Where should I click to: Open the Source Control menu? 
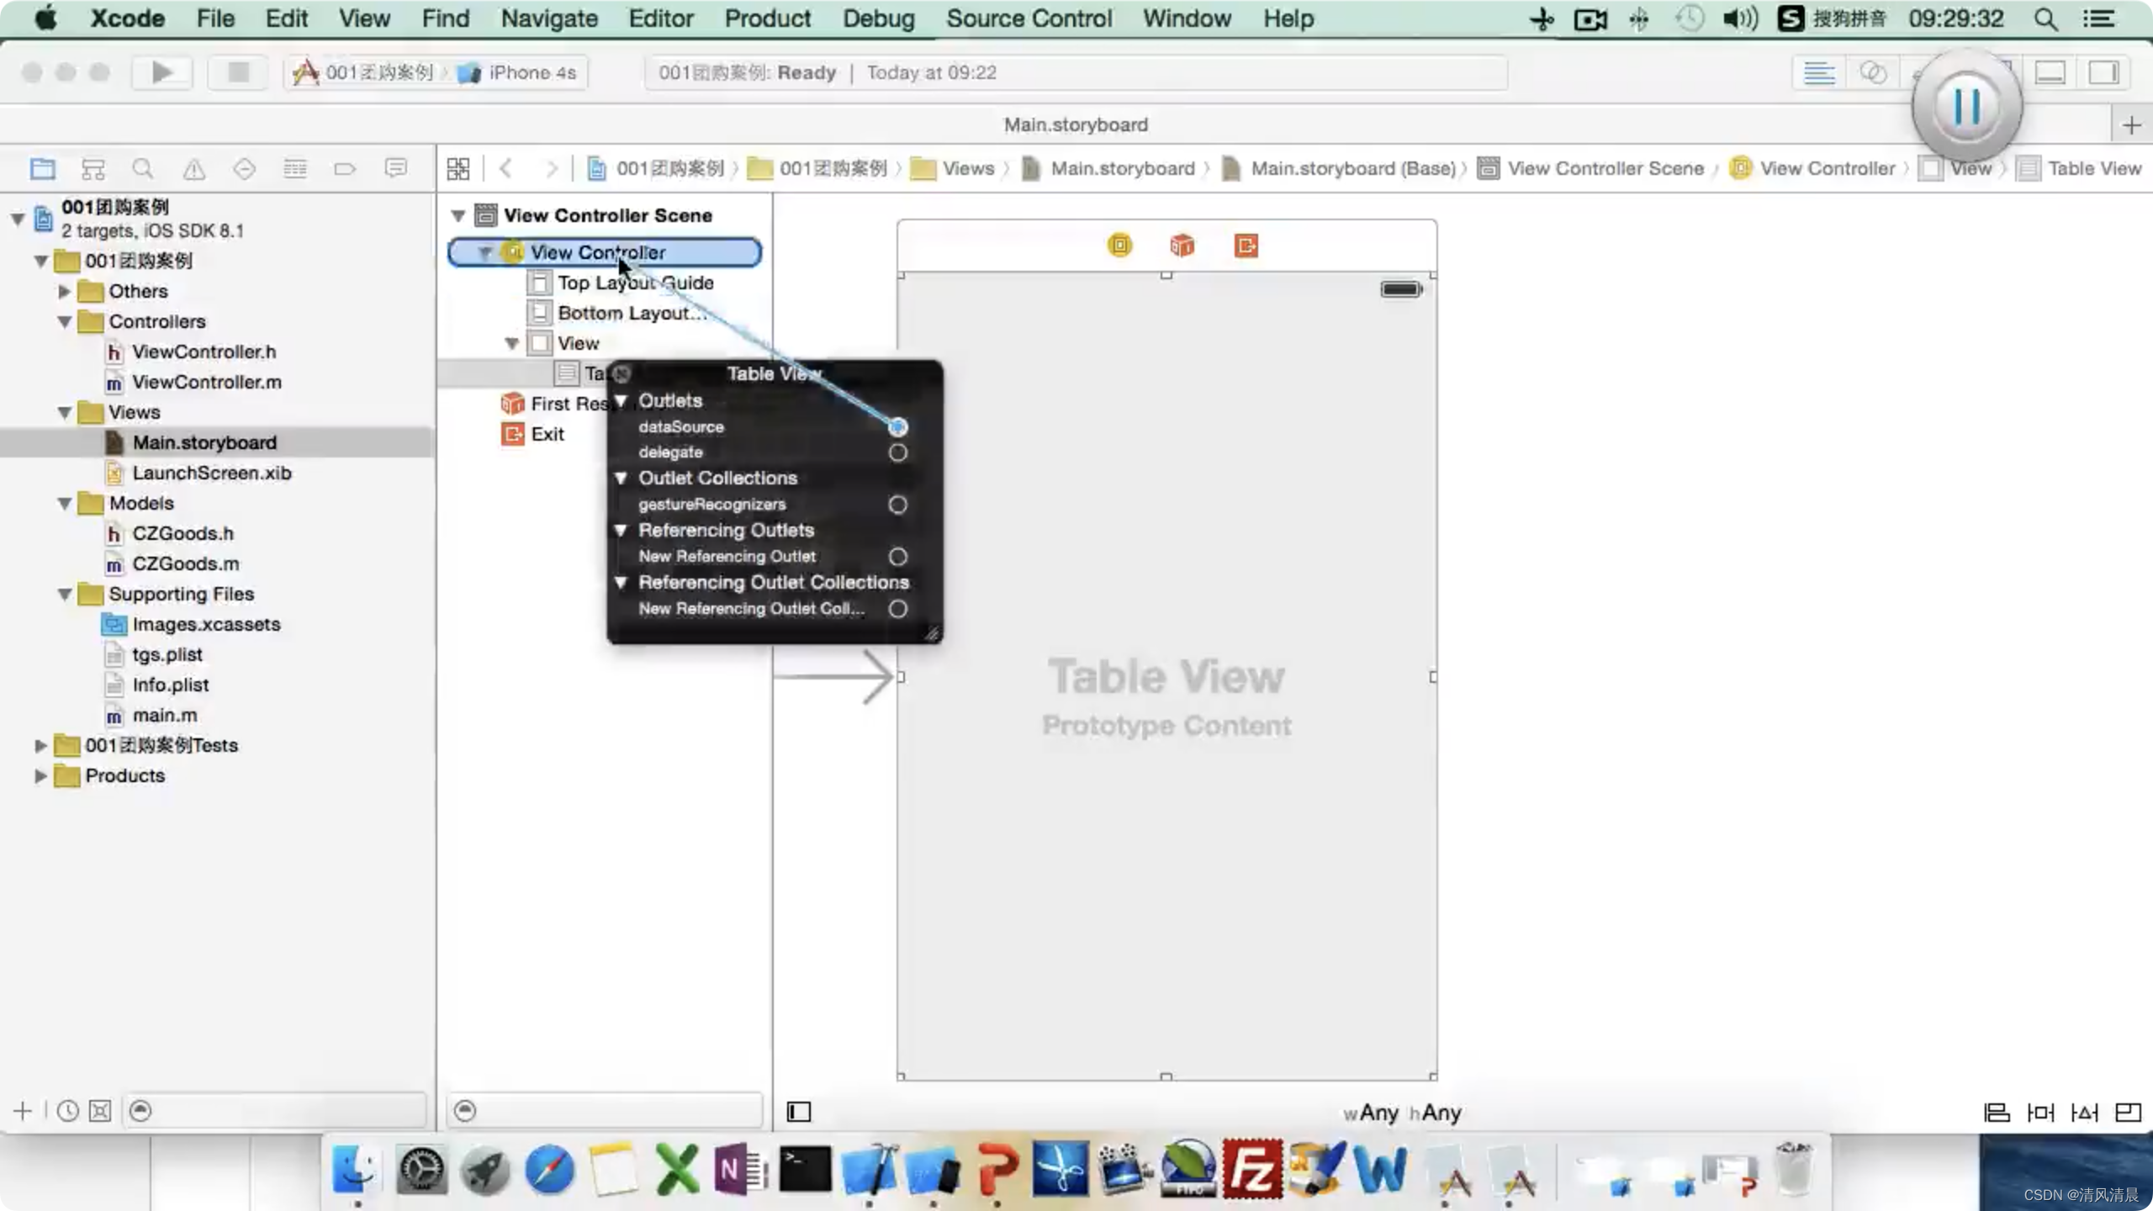(x=1029, y=19)
